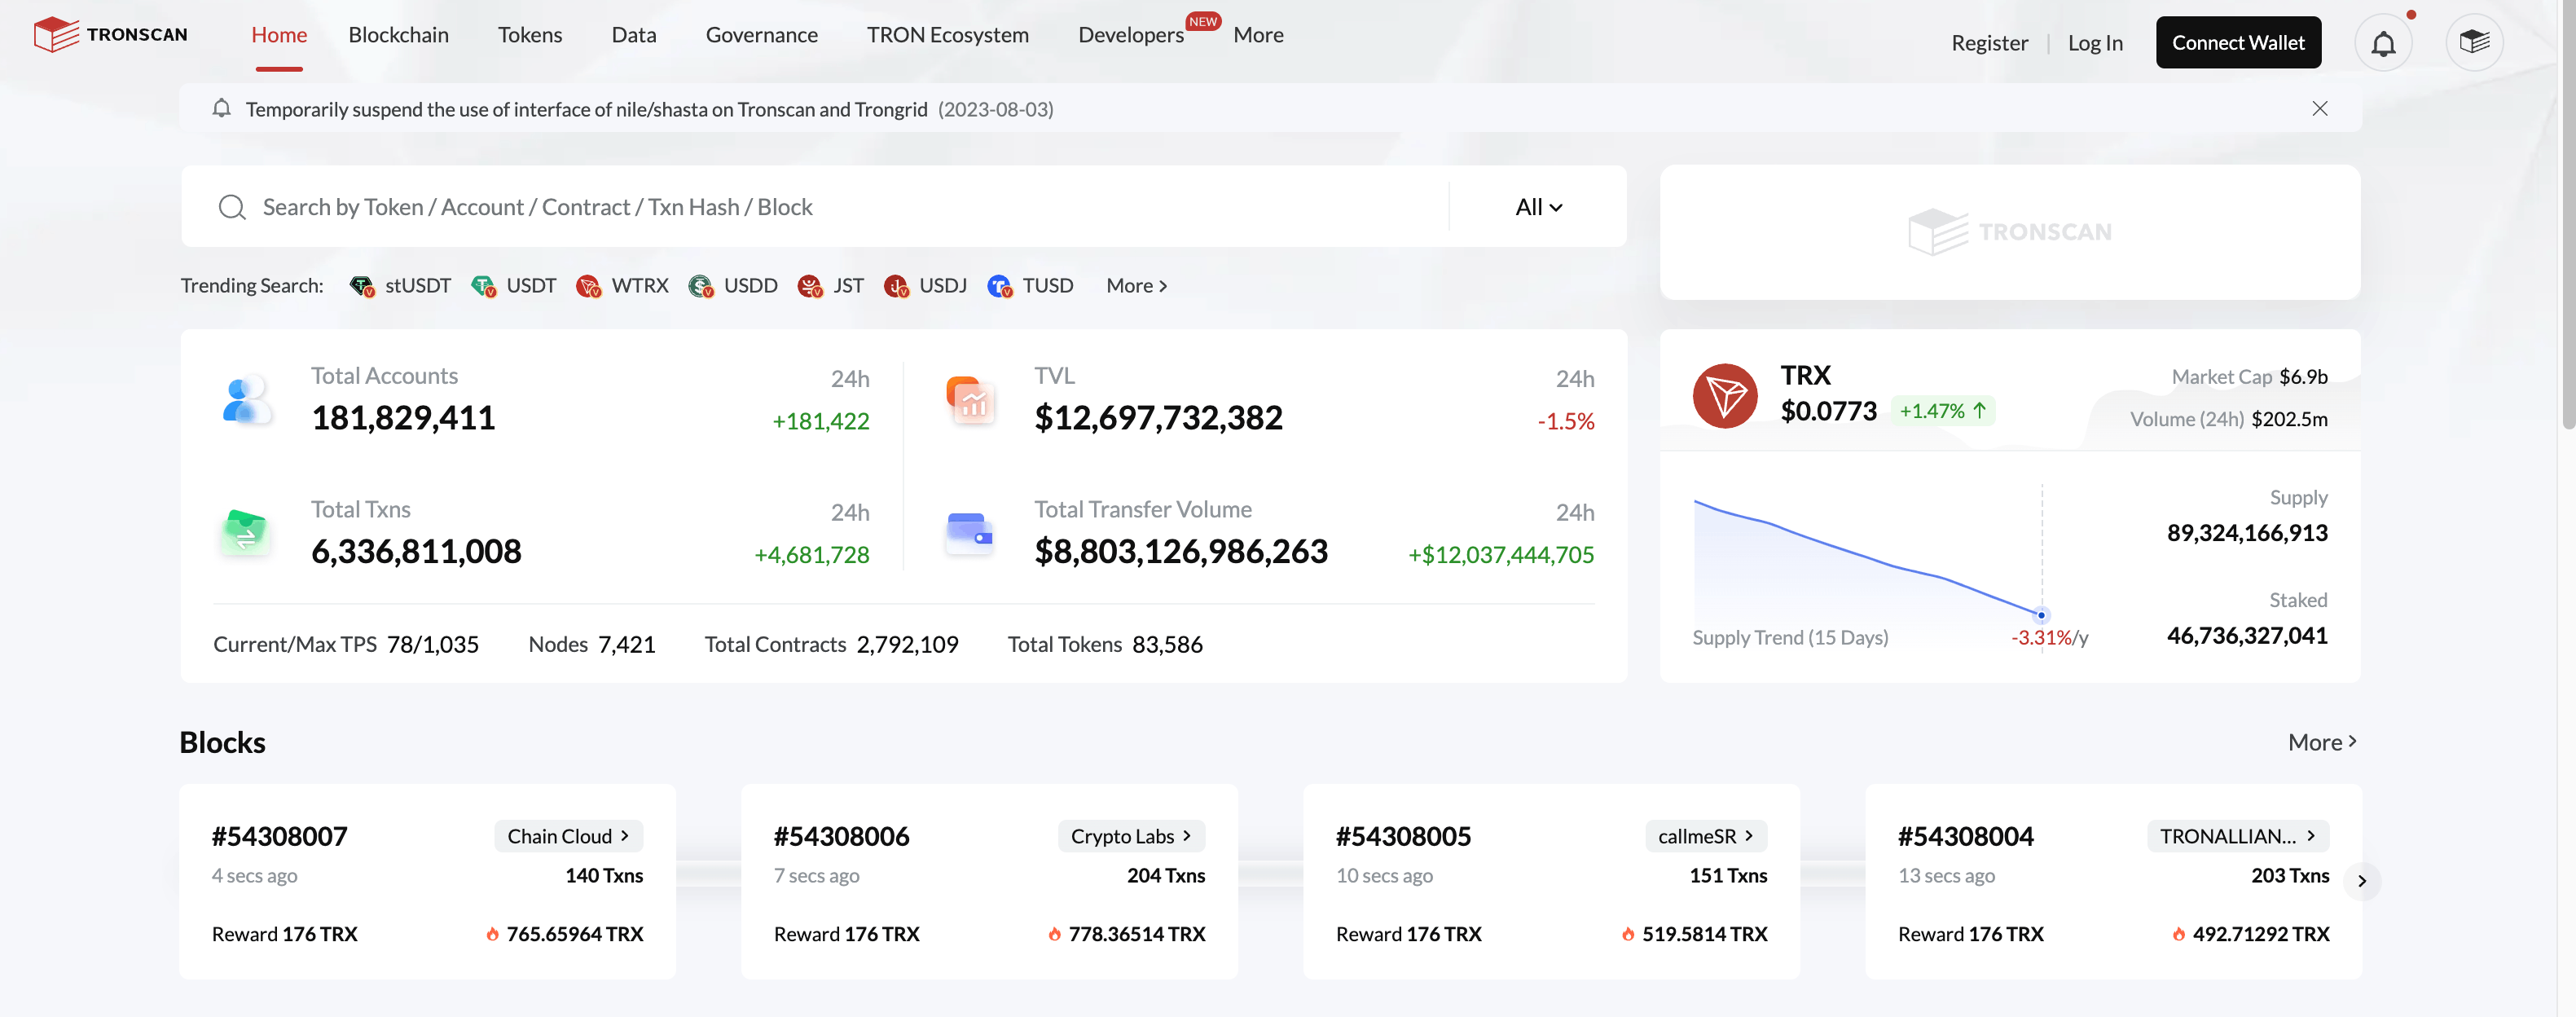
Task: Open block #54308005
Action: (x=1403, y=836)
